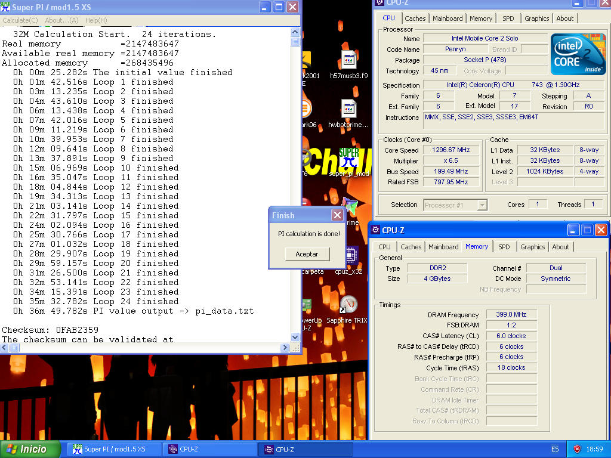The image size is (611, 458).
Task: Click the Multiplier value x 6.5
Action: [x=451, y=160]
